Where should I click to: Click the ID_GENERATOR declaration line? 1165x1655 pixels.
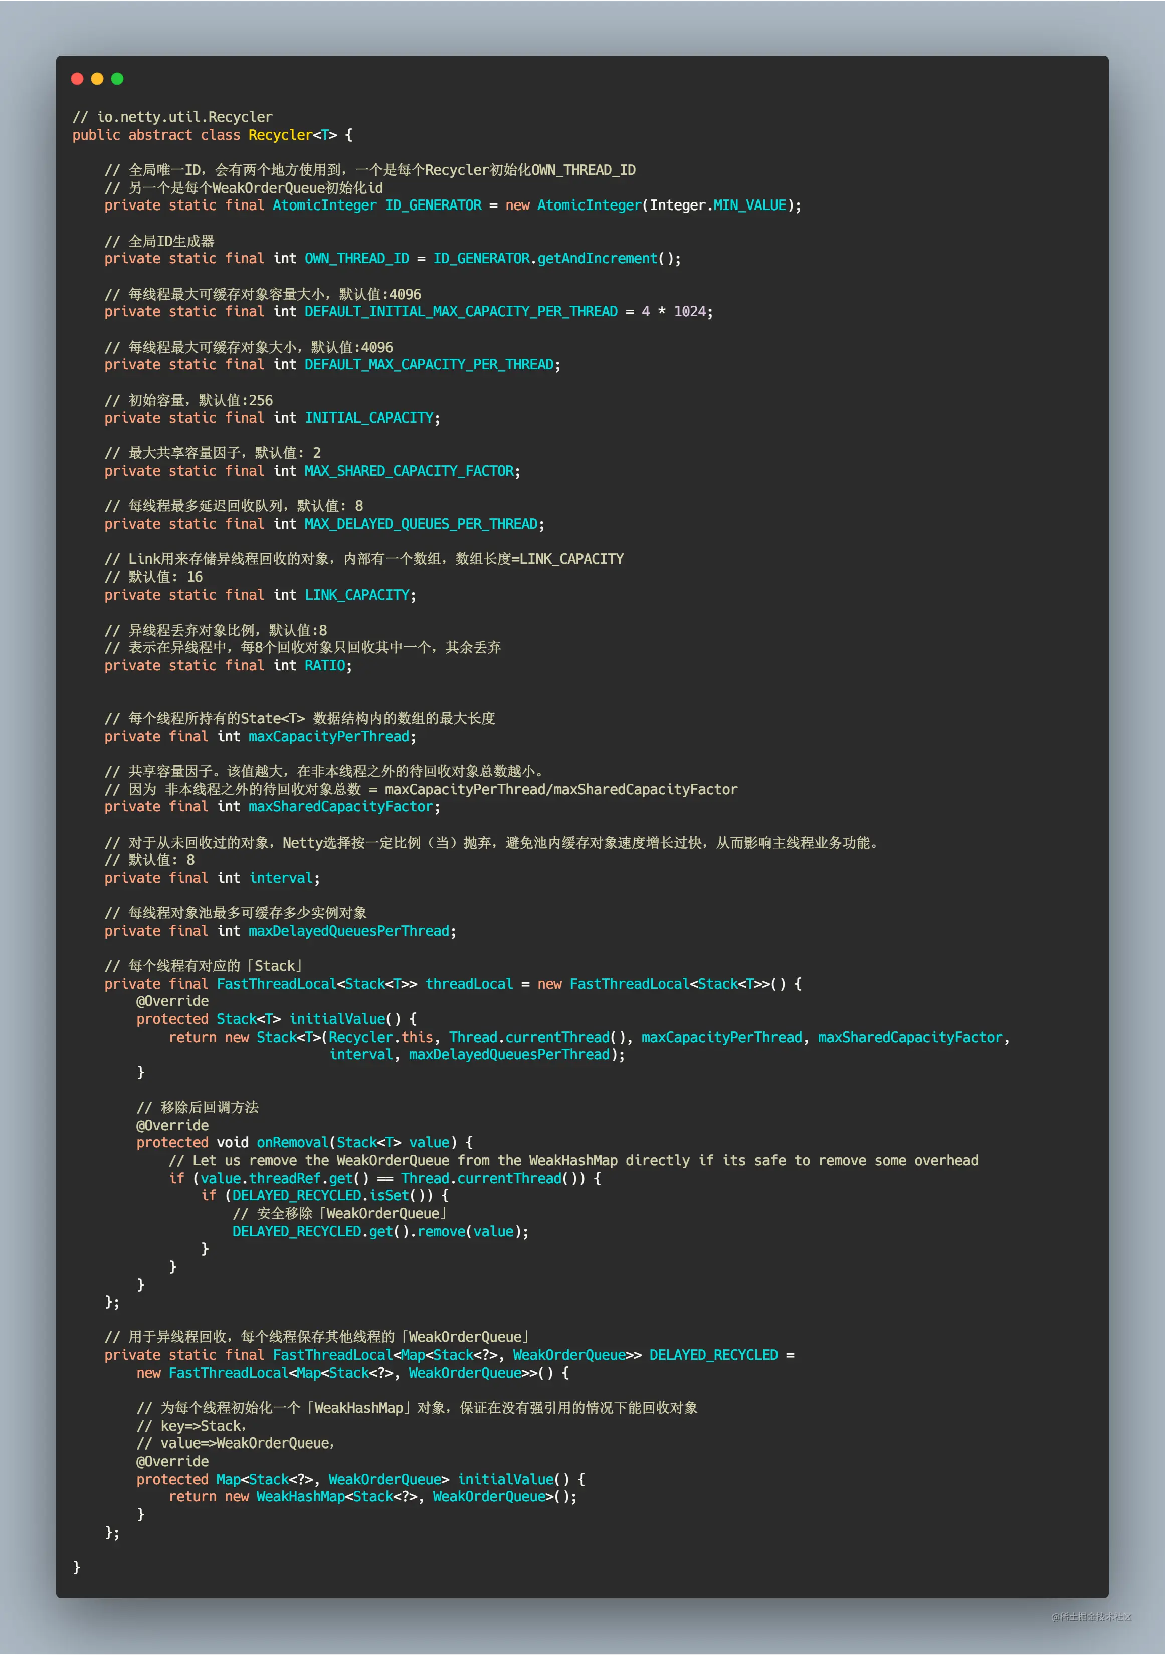[453, 205]
